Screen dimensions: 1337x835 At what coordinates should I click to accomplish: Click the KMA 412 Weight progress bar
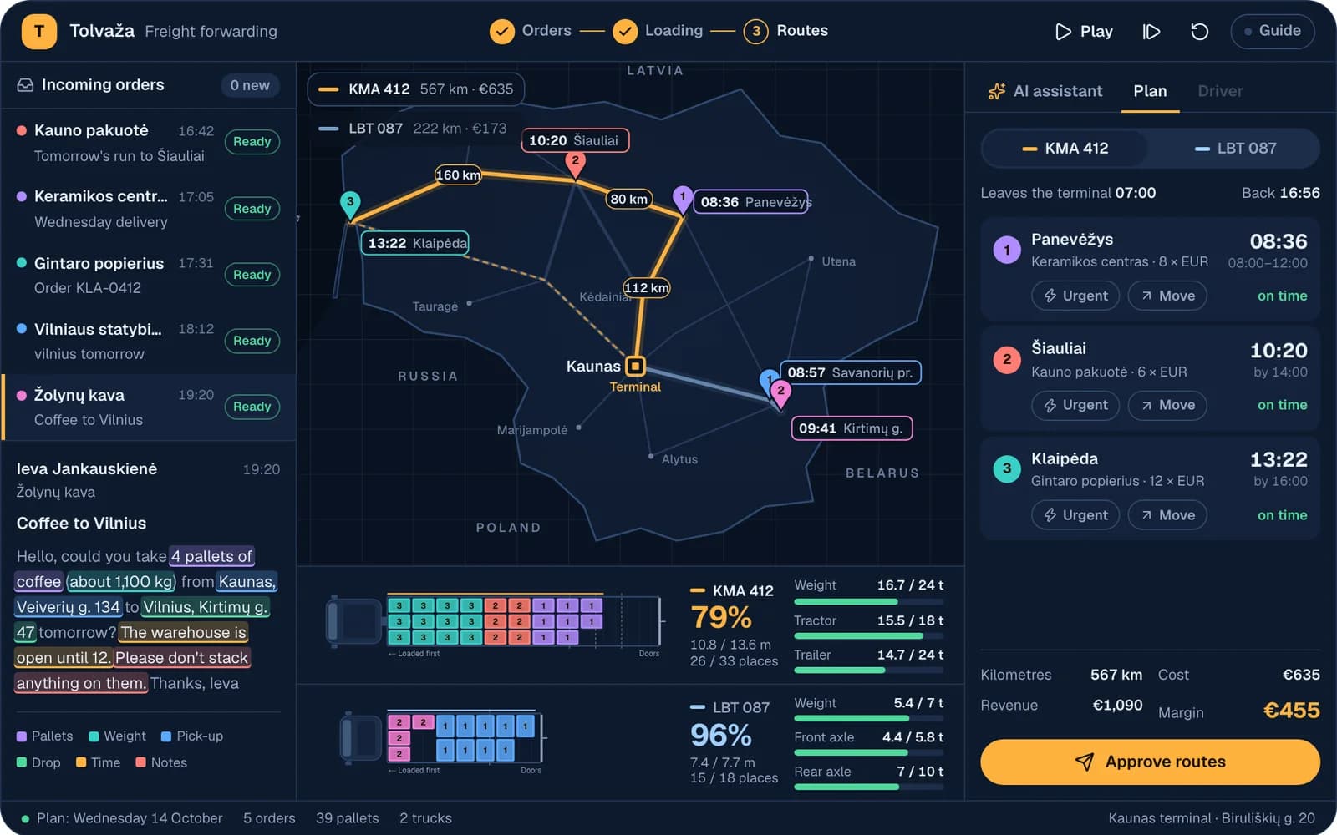point(869,602)
